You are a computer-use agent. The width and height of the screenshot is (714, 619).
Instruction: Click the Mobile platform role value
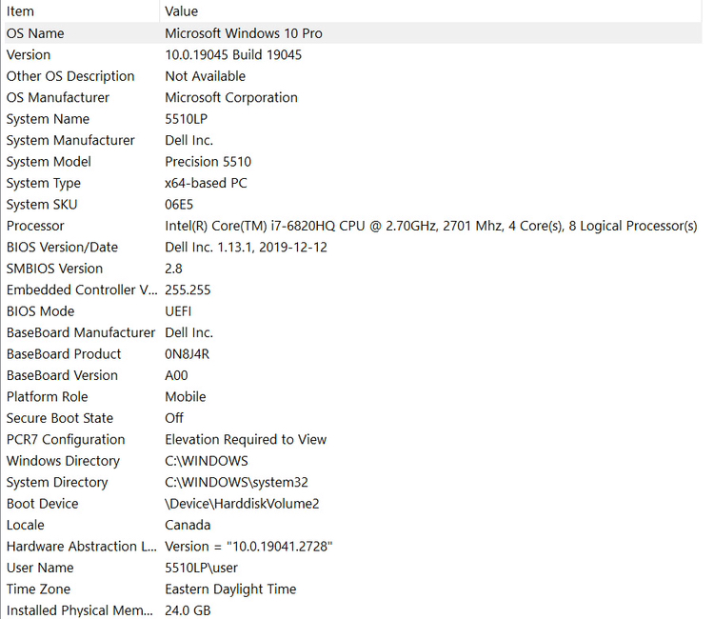click(x=186, y=397)
